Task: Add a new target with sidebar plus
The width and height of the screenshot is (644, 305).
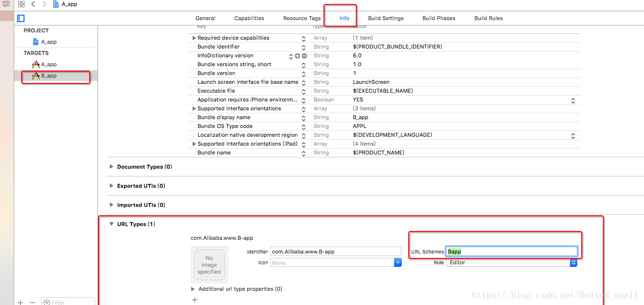Action: click(x=20, y=302)
